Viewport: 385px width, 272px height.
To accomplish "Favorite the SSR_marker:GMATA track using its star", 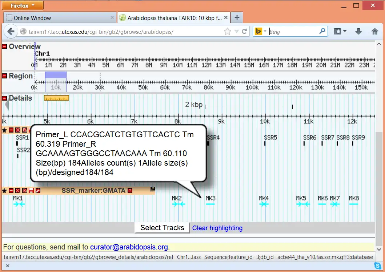I will (x=4, y=191).
